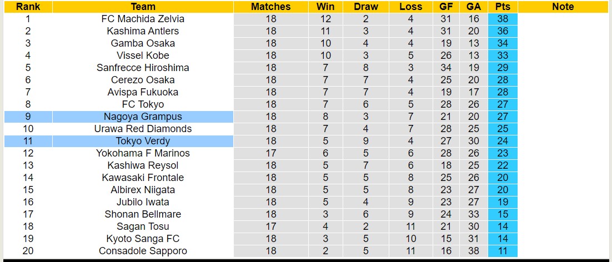Sort by the Matches column header
Image resolution: width=612 pixels, height=262 pixels.
[270, 7]
